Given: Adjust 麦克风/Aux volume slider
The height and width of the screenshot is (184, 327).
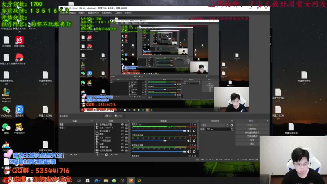Looking at the screenshot, I should (x=159, y=131).
